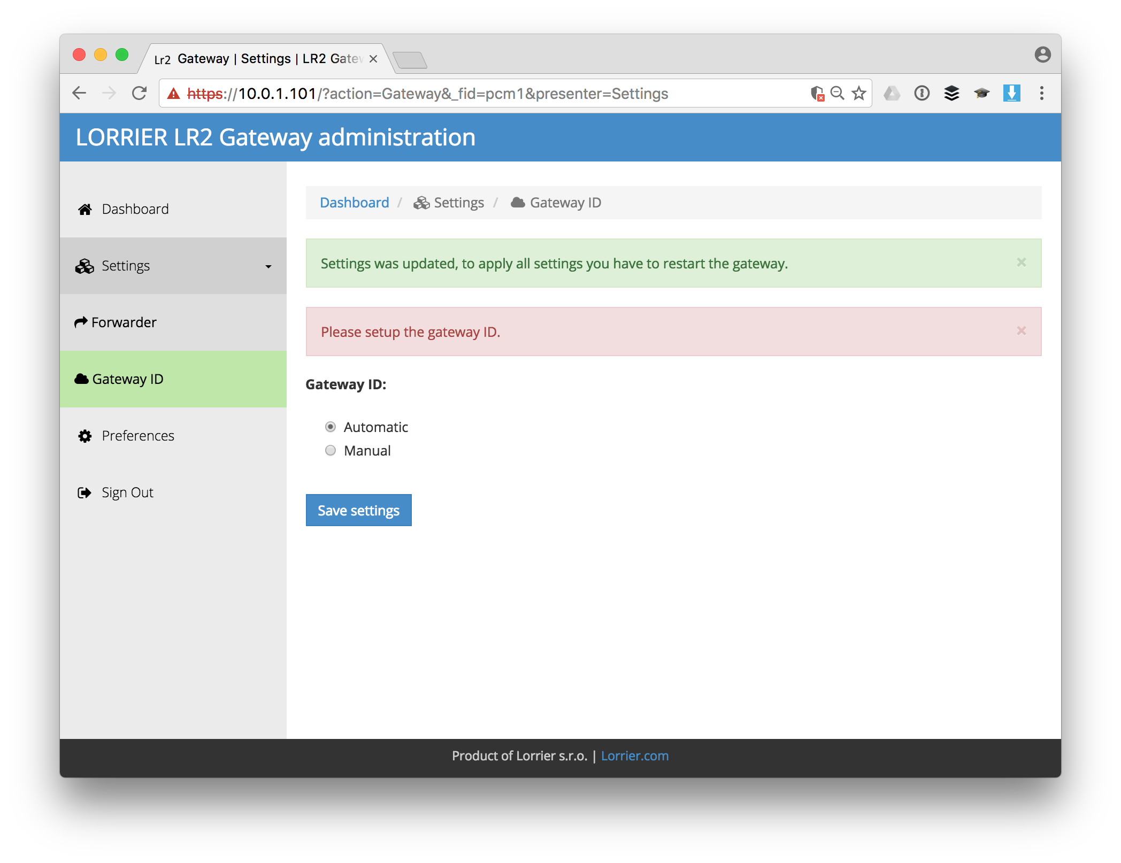Click the cloud icon of Gateway ID menu
The height and width of the screenshot is (863, 1121).
click(81, 379)
